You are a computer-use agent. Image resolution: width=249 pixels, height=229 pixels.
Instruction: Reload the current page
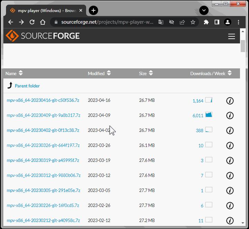coord(32,22)
